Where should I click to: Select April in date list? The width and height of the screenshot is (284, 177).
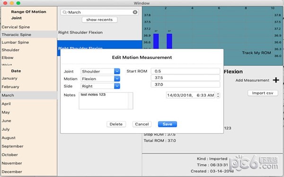pyautogui.click(x=29, y=104)
